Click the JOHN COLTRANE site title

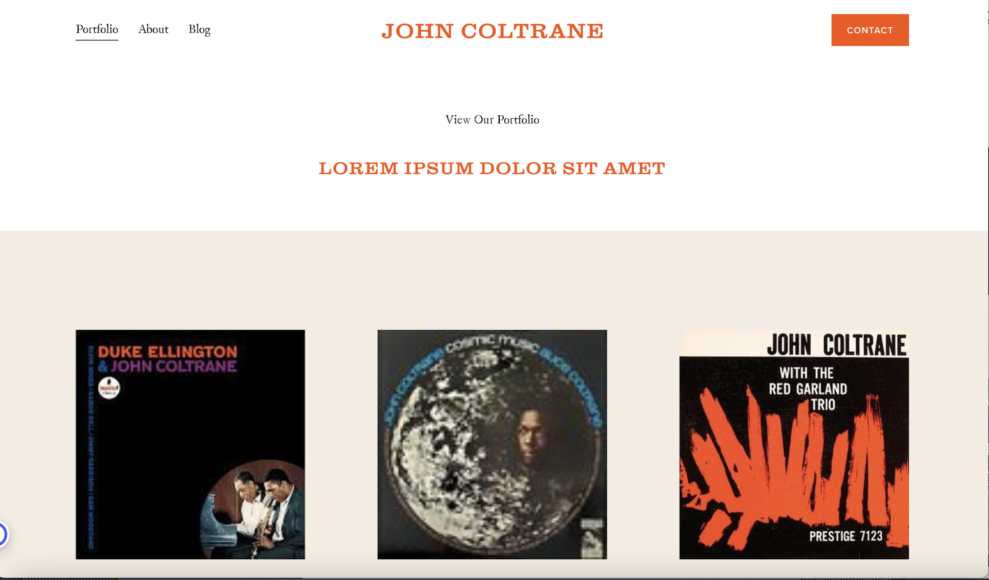click(x=492, y=31)
